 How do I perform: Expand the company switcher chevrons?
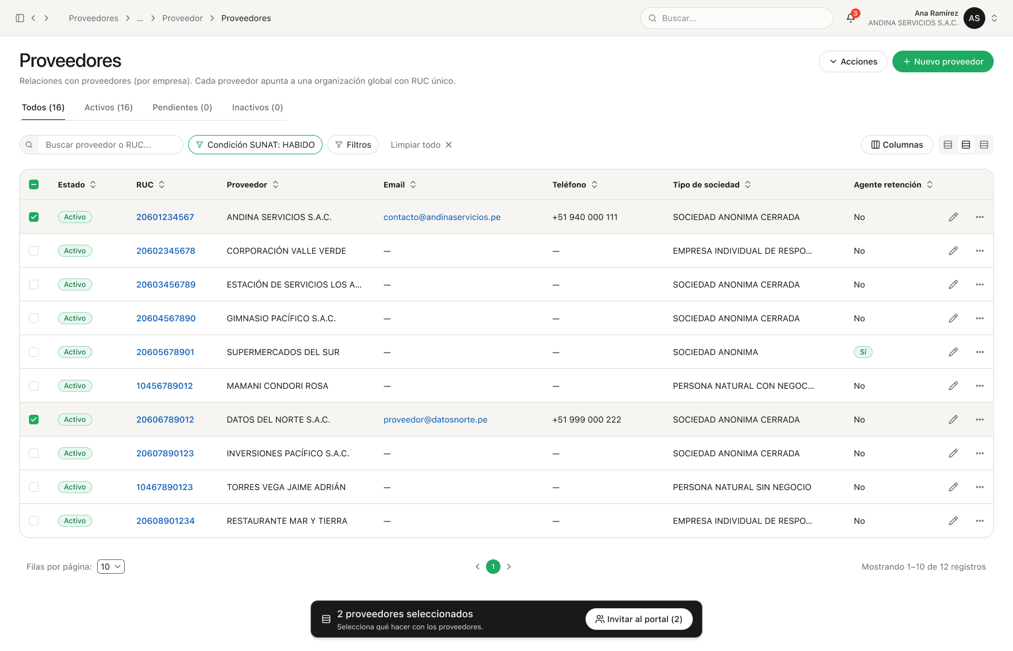click(994, 18)
